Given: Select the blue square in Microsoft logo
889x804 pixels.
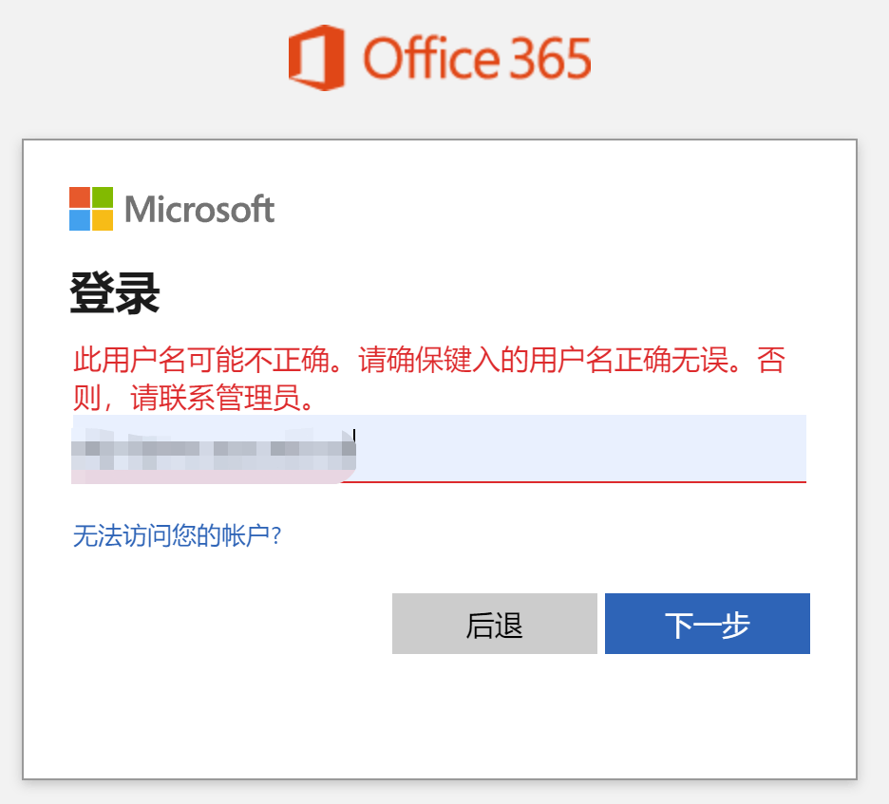Looking at the screenshot, I should (78, 219).
